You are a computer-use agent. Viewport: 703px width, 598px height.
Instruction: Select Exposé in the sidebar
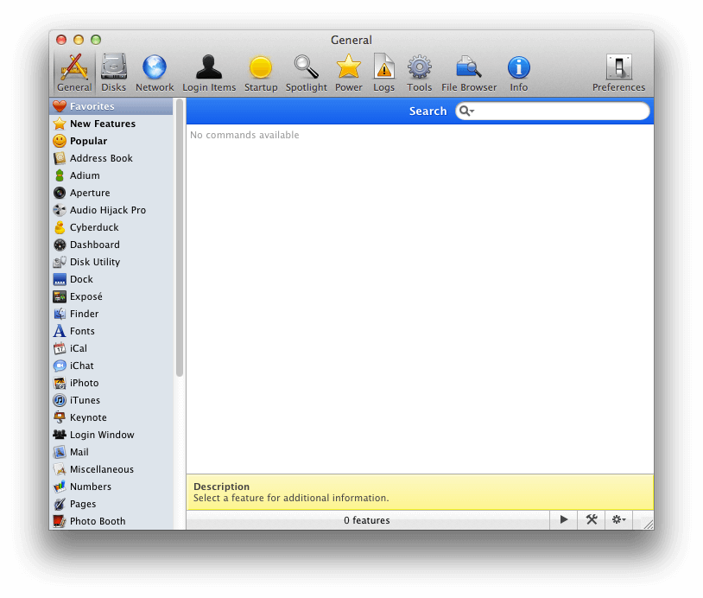click(111, 296)
